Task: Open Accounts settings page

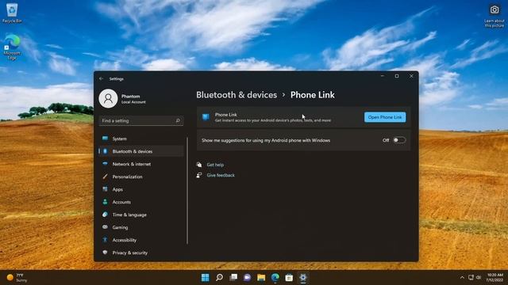Action: (141, 202)
